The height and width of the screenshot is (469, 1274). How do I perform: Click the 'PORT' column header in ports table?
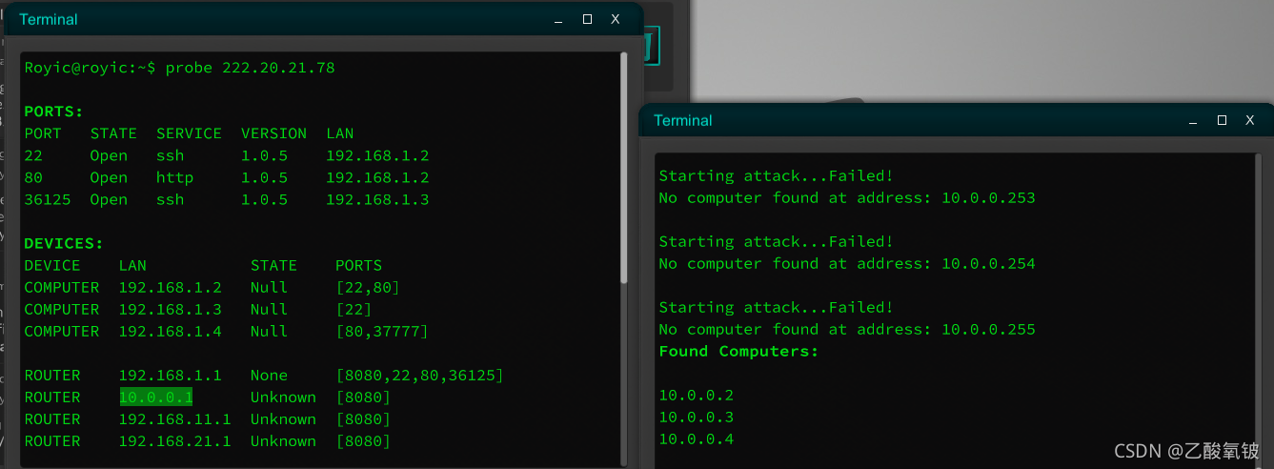click(43, 133)
